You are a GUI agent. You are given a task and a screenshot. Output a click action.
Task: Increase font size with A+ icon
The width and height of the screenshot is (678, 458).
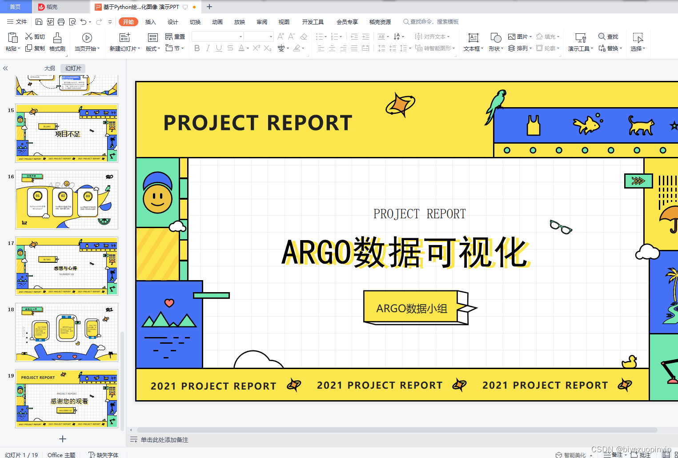coord(281,36)
